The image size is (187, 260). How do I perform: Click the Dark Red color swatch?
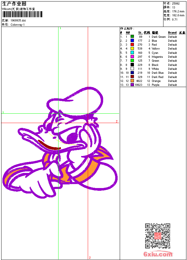tap(132, 76)
